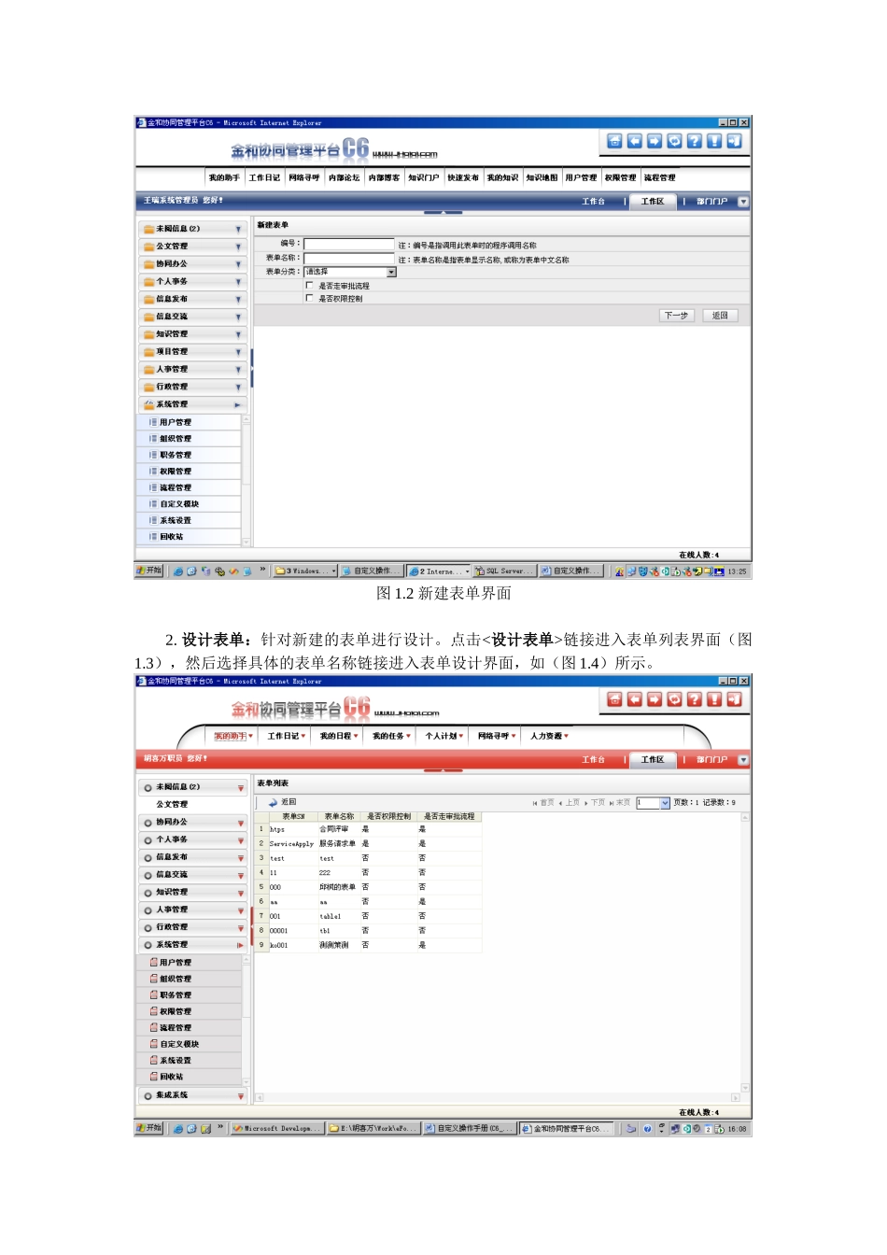Expand 人力资源 dropdown in red menu bar

click(566, 736)
